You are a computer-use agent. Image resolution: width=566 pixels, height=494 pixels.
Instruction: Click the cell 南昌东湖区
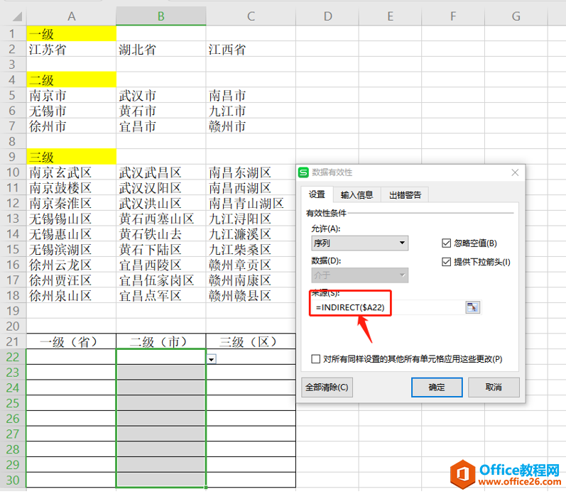click(x=251, y=172)
